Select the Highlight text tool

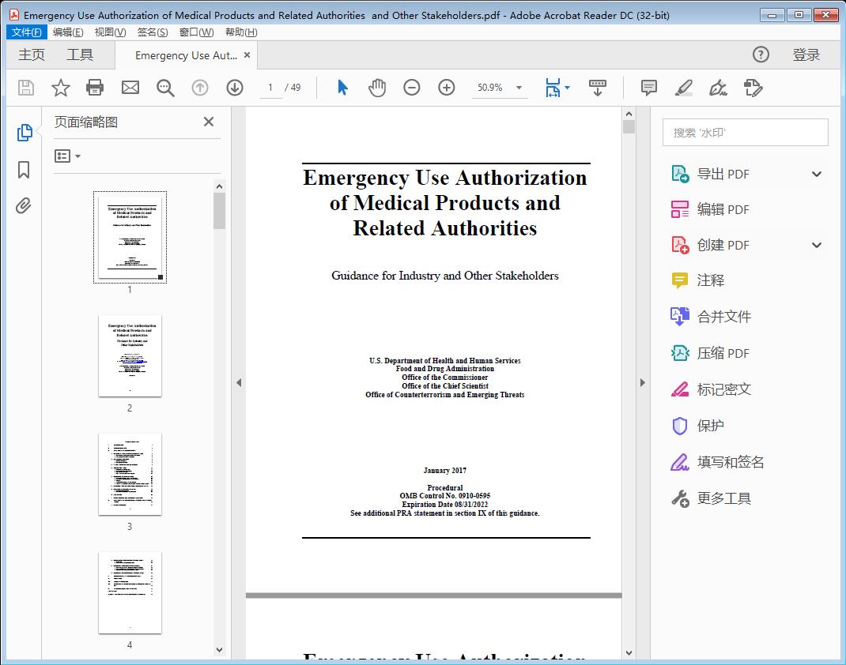(683, 88)
